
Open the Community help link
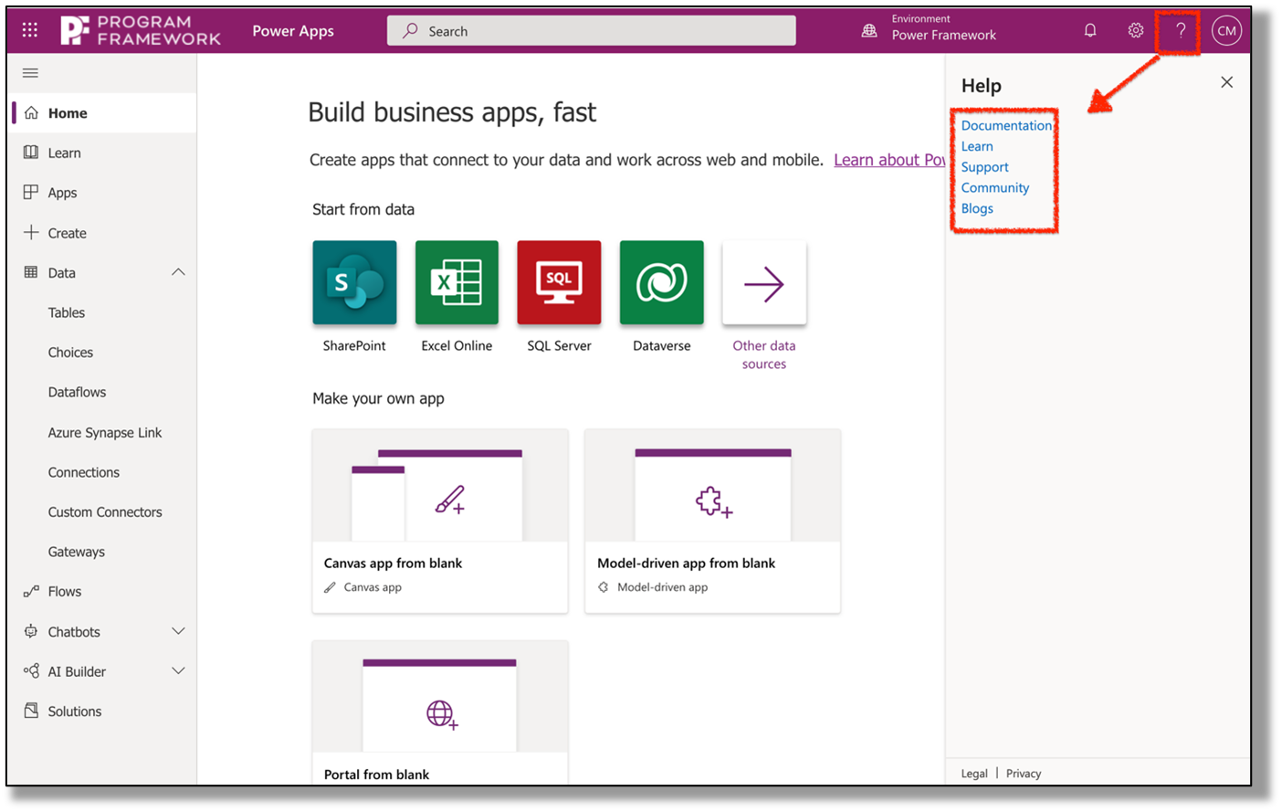point(994,187)
